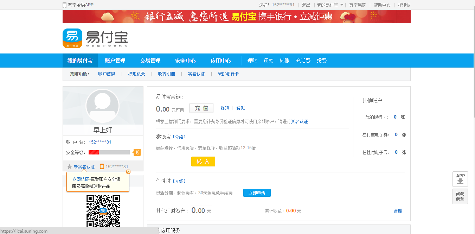Open 实名认证 shortcut in 常用功能 bar

196,74
